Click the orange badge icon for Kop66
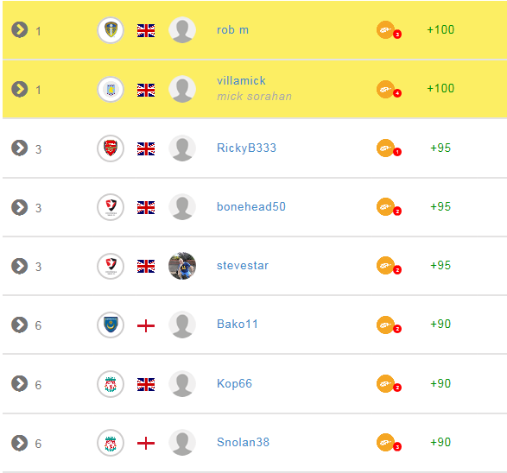 click(x=389, y=384)
